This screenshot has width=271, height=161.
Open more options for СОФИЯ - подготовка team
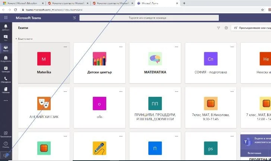(232, 47)
